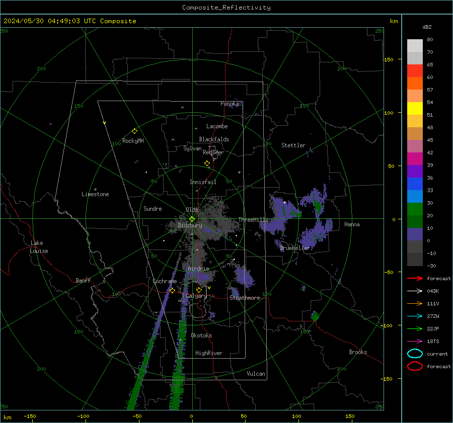Click the Innisfail city label
453x423 pixels.
coord(203,182)
